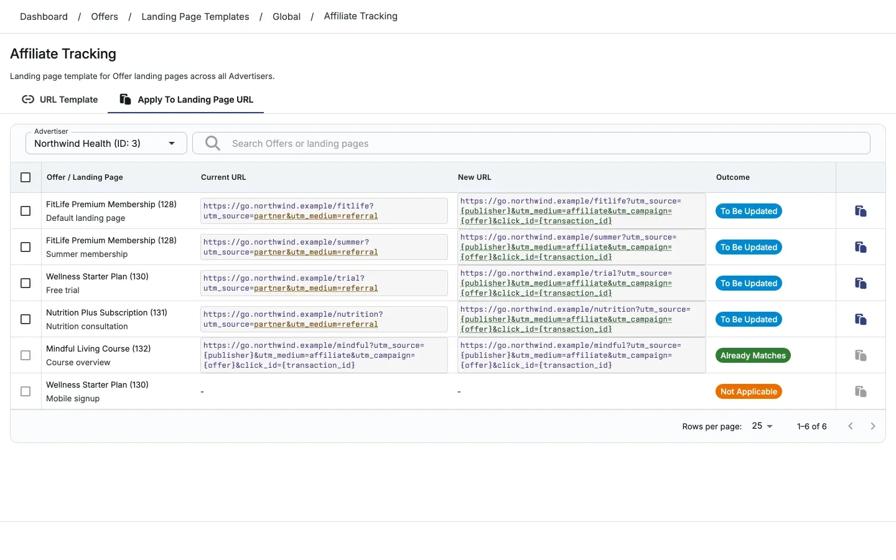This screenshot has width=896, height=560.
Task: Click apply icon for Summer membership row
Action: [861, 247]
